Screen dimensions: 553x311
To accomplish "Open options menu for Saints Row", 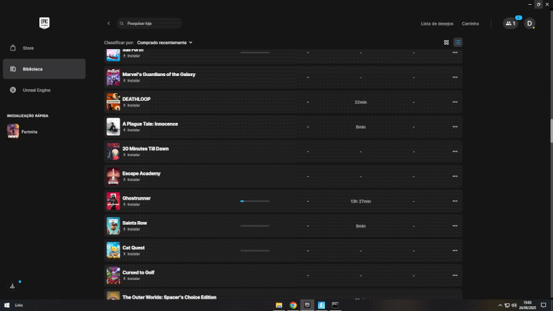I will click(x=455, y=226).
